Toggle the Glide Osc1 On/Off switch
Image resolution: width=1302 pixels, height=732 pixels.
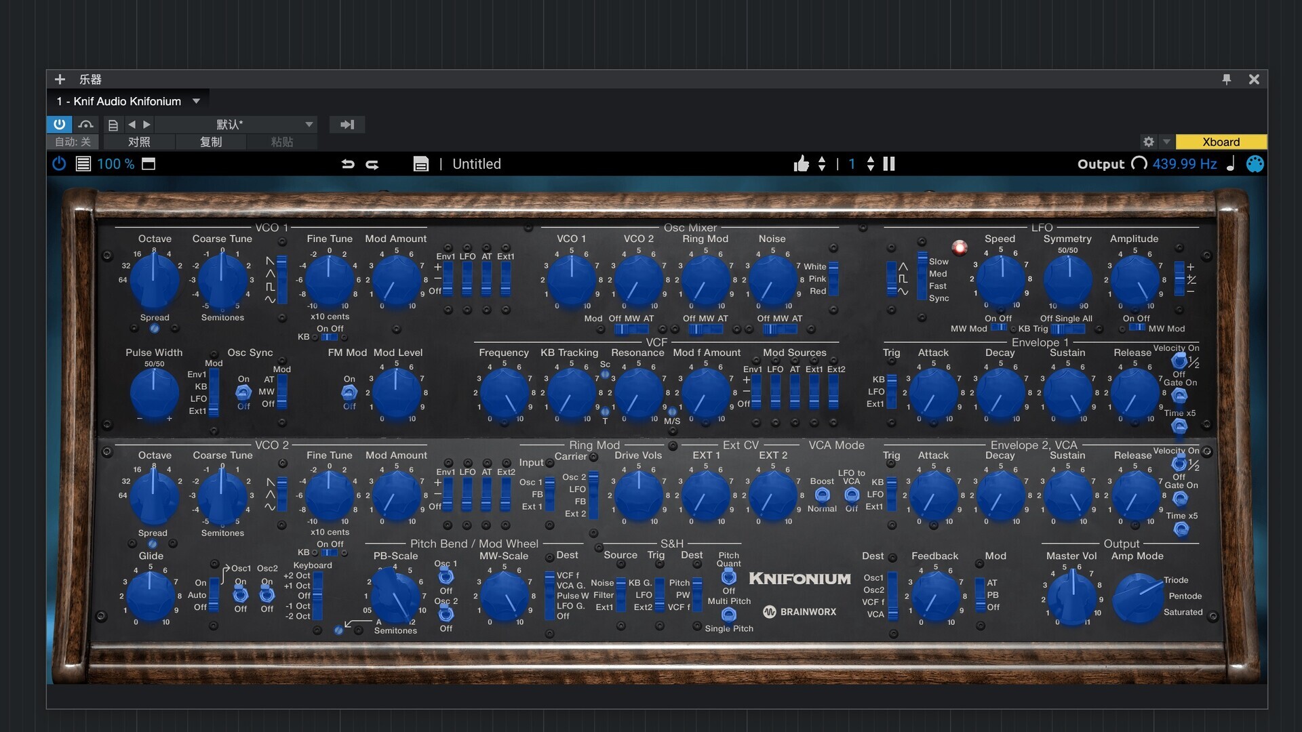click(x=240, y=594)
